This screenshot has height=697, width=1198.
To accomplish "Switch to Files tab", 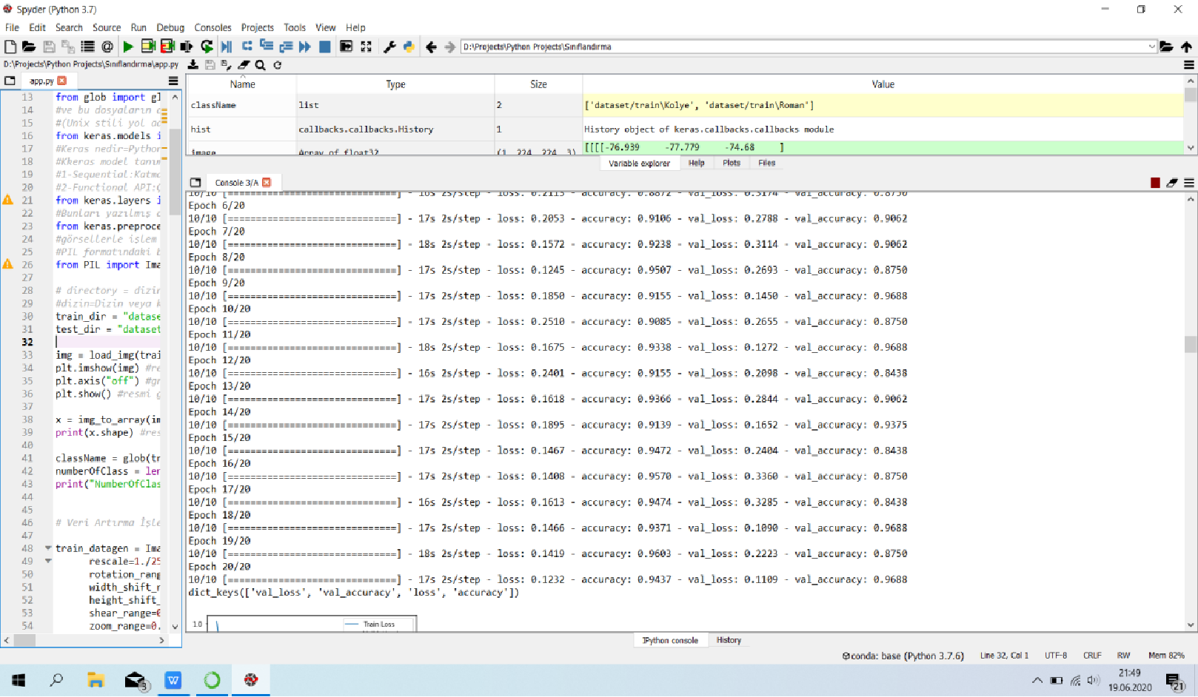I will tap(767, 164).
